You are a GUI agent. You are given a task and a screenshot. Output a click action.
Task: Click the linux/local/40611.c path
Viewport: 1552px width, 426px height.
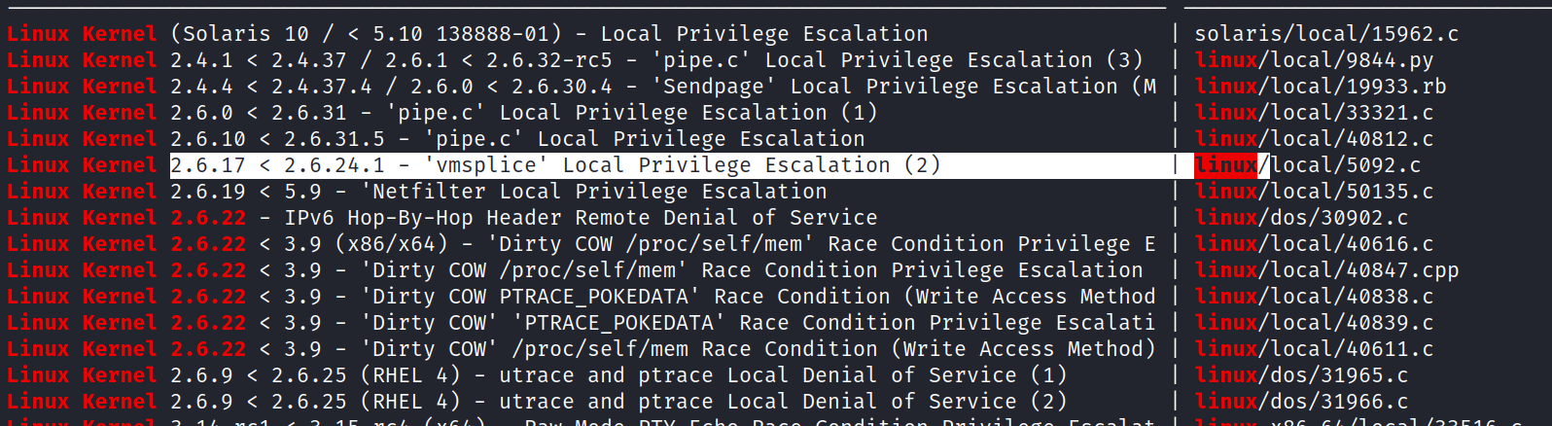[x=1314, y=349]
